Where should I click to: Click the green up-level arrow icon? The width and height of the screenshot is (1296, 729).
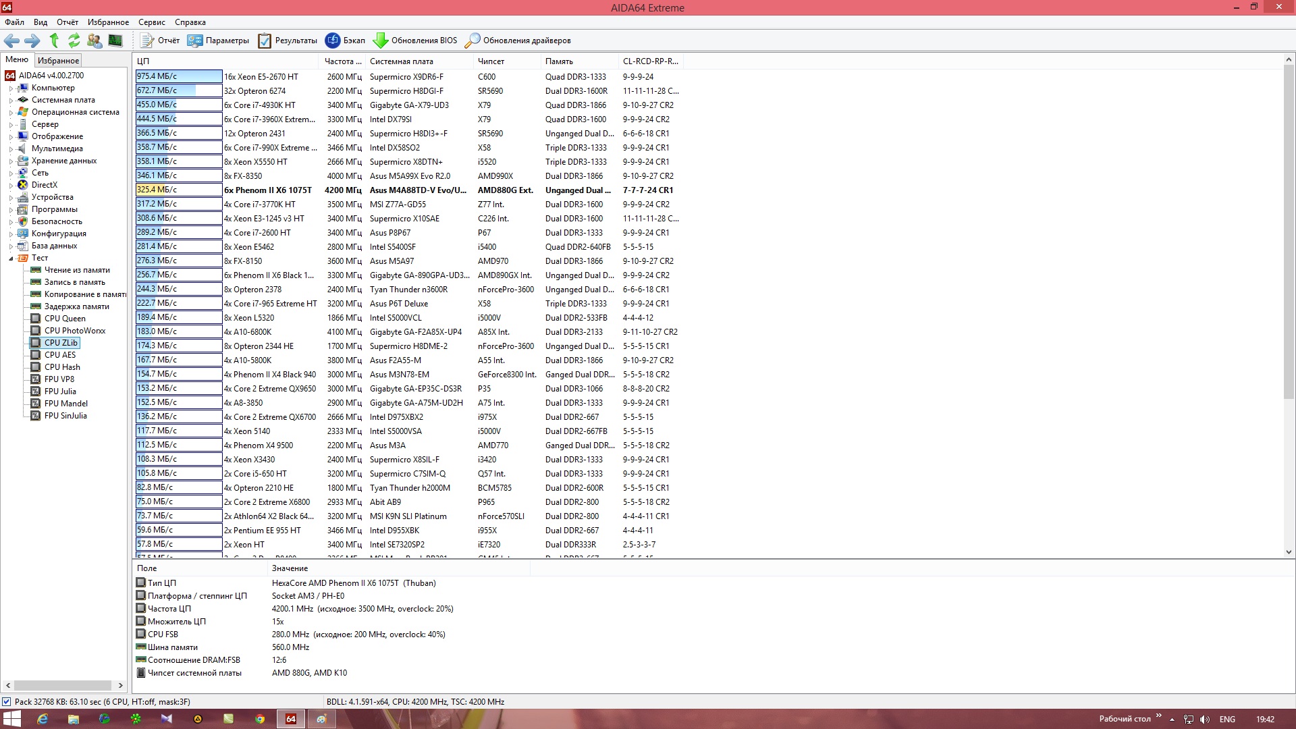coord(54,40)
